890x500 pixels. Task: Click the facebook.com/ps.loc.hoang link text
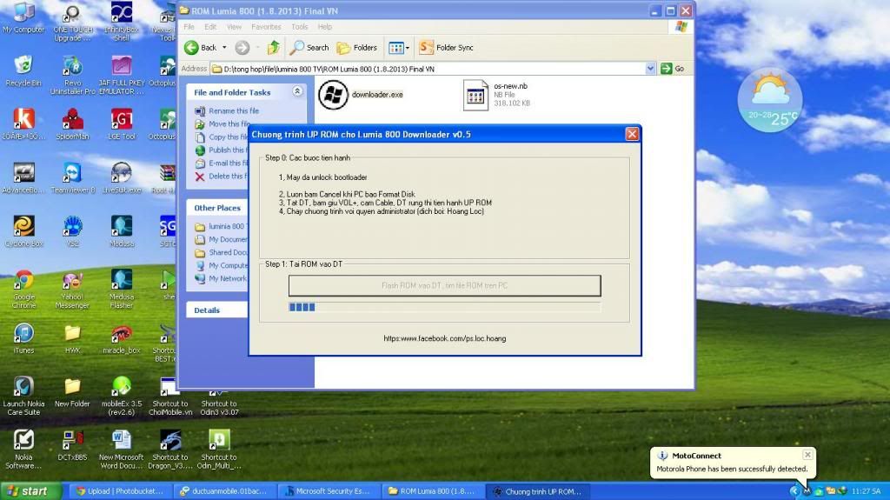[x=444, y=338]
